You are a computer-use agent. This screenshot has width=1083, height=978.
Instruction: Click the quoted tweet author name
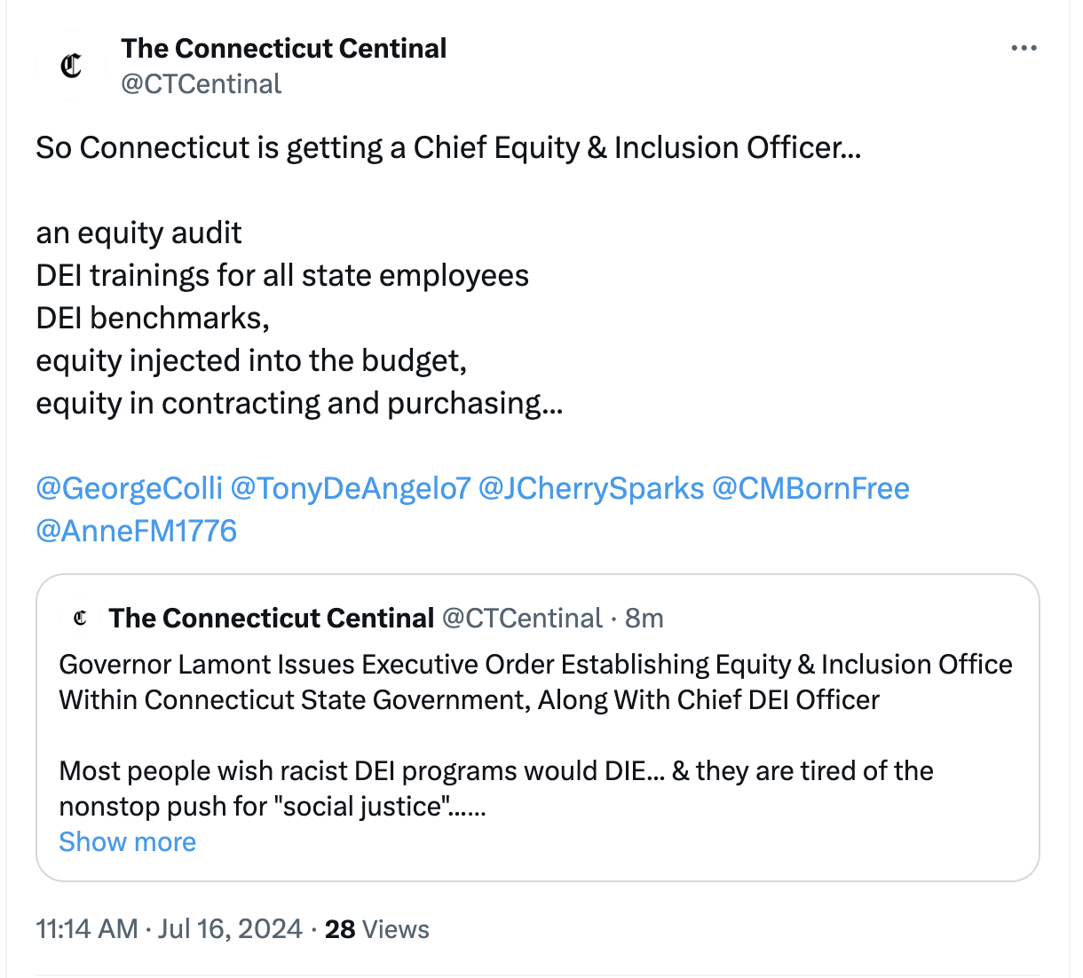272,618
